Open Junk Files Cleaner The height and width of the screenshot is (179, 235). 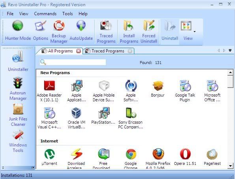point(18,115)
